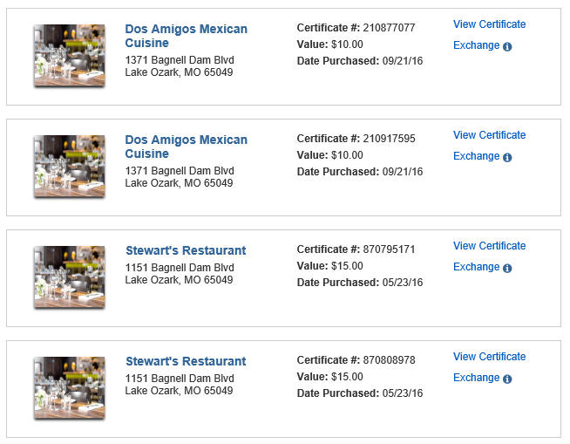
Task: Exchange the certificate numbered 210917595
Action: click(x=476, y=156)
